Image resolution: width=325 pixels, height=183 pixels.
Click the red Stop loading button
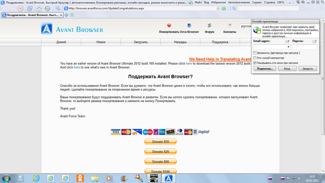click(20, 9)
